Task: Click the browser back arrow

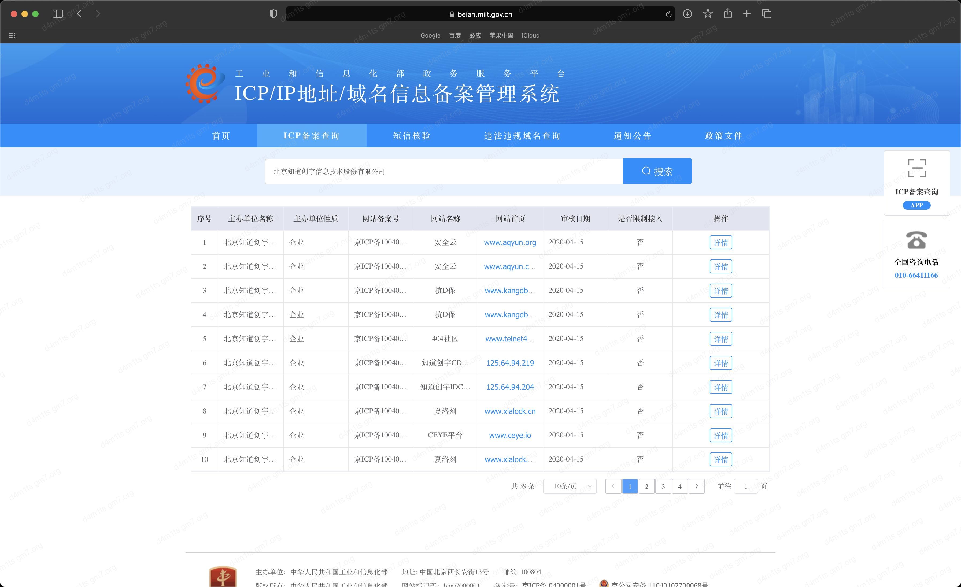Action: pyautogui.click(x=80, y=14)
